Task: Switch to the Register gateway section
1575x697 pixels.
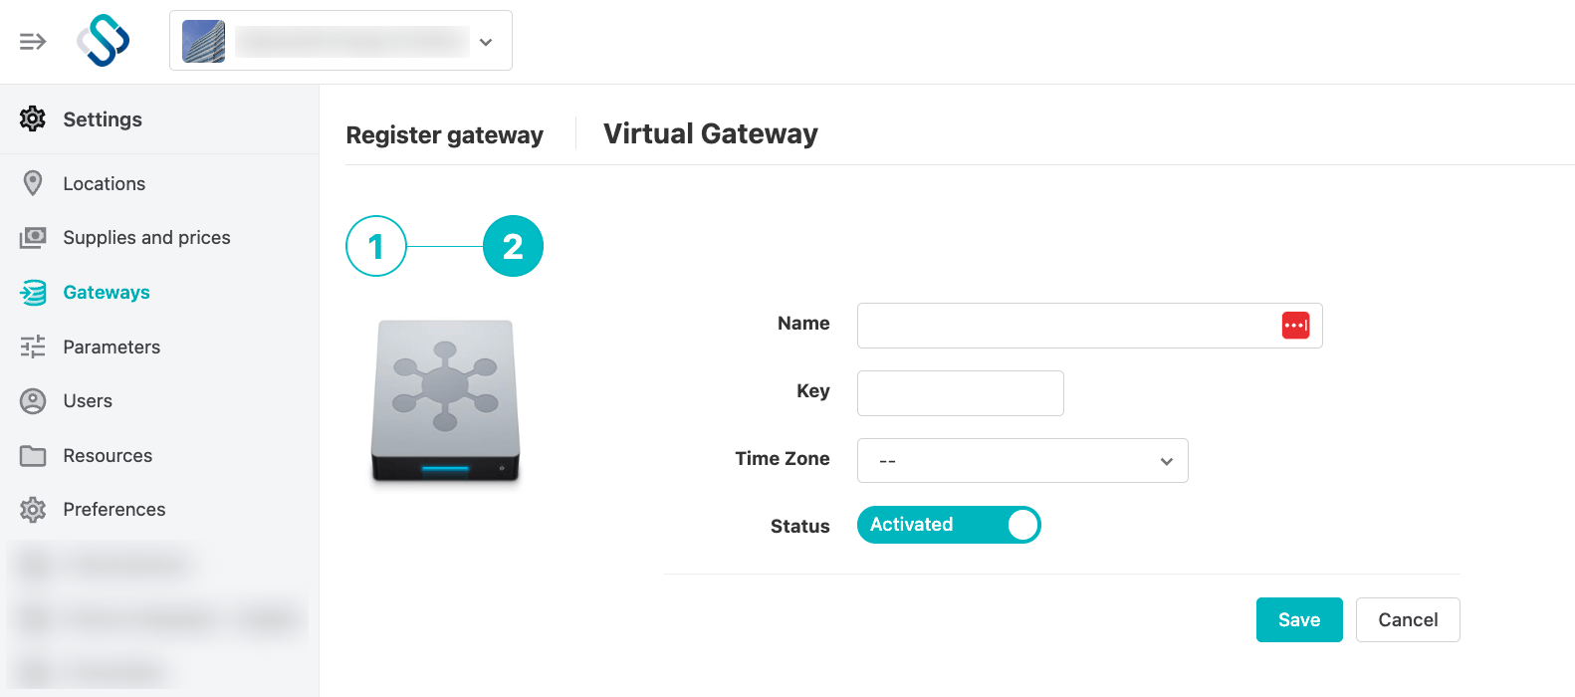Action: pos(444,134)
